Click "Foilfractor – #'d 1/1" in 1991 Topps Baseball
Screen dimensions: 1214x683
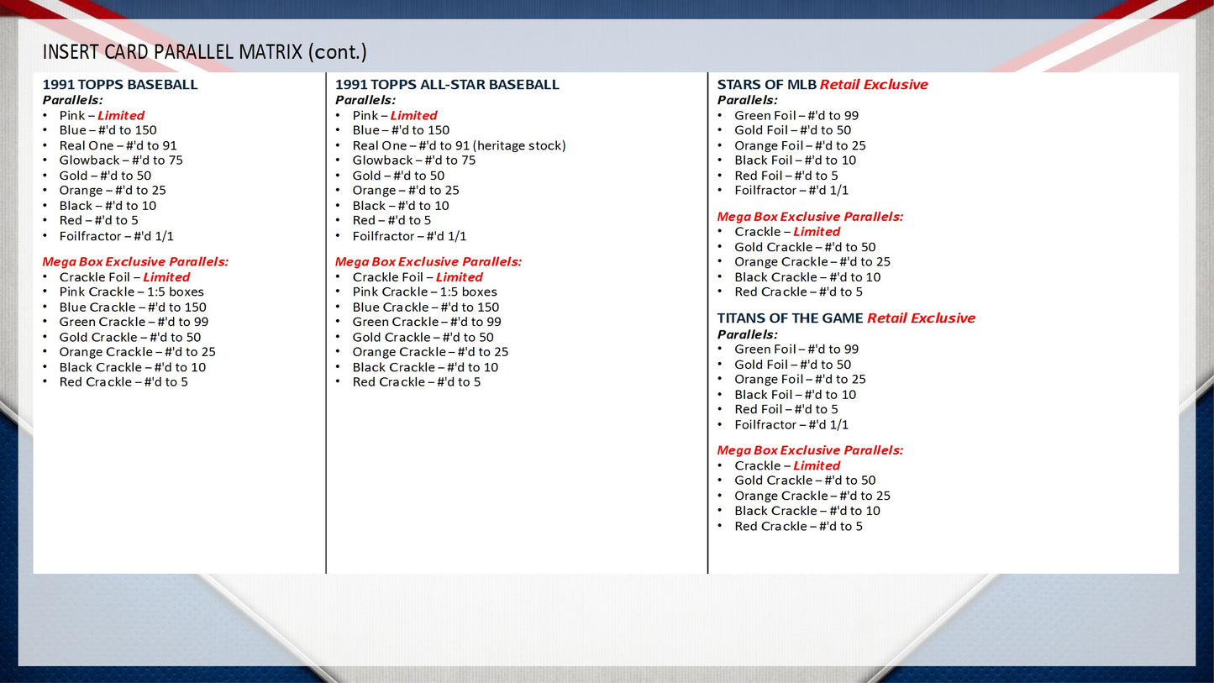[117, 236]
